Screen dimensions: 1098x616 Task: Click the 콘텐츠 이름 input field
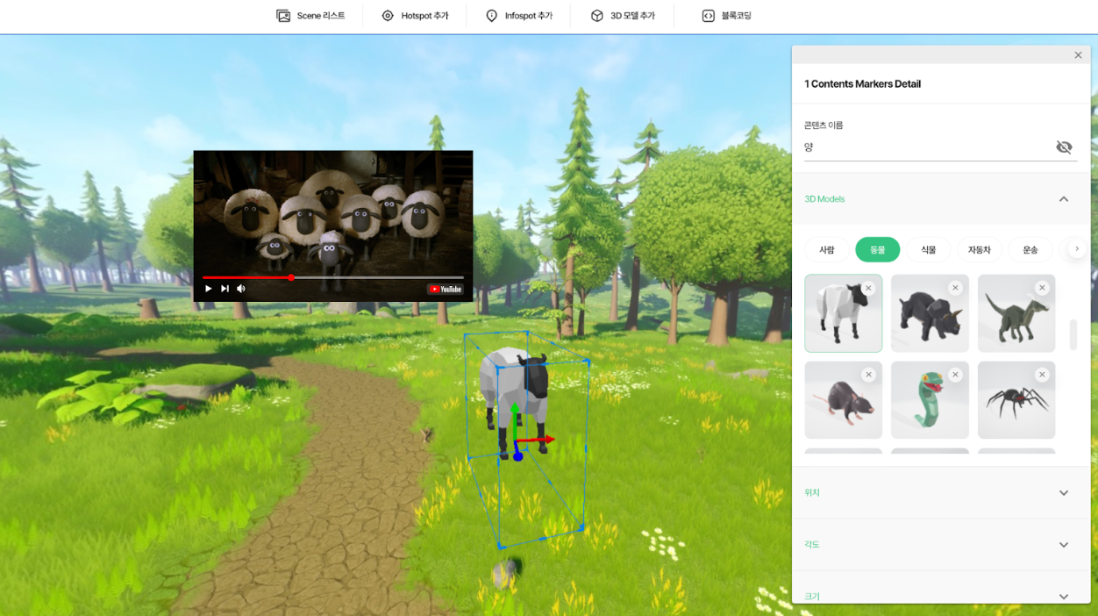928,147
